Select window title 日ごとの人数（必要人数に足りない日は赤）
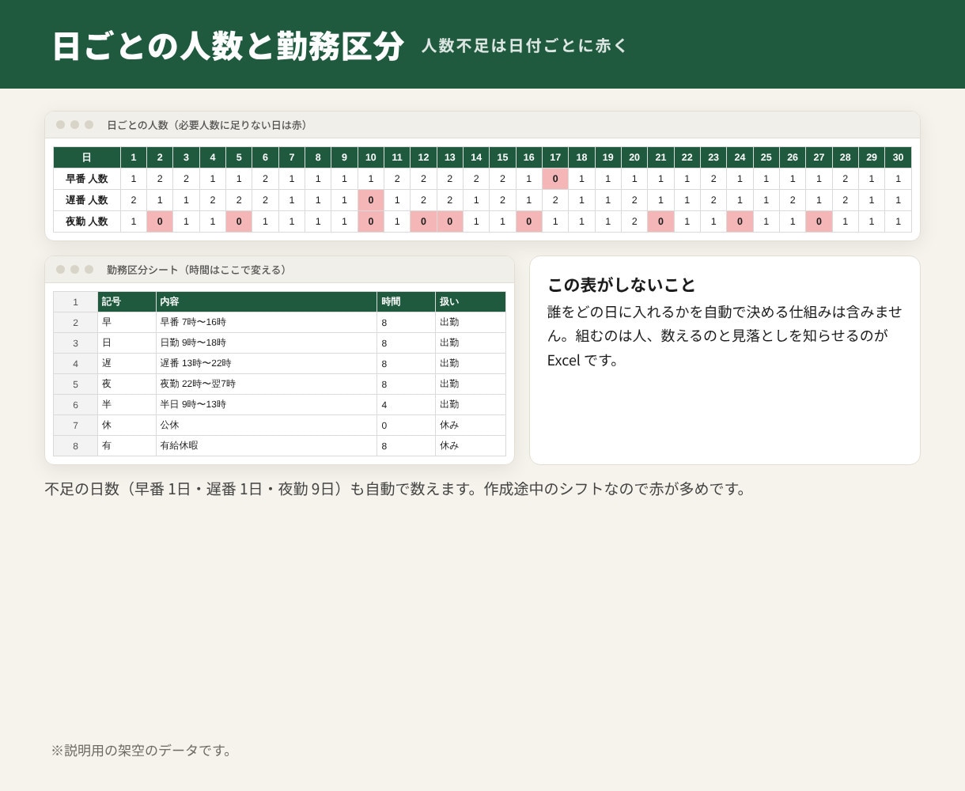Viewport: 965px width, 791px height. (209, 125)
